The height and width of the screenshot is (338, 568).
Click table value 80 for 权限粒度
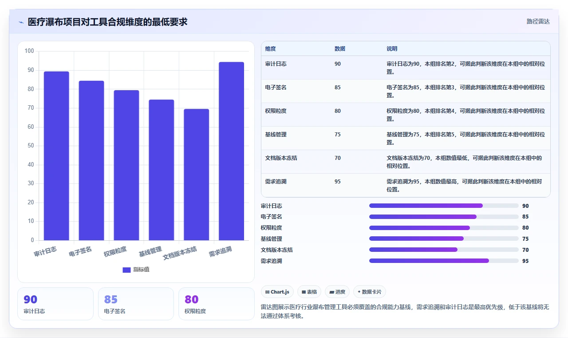tap(338, 111)
